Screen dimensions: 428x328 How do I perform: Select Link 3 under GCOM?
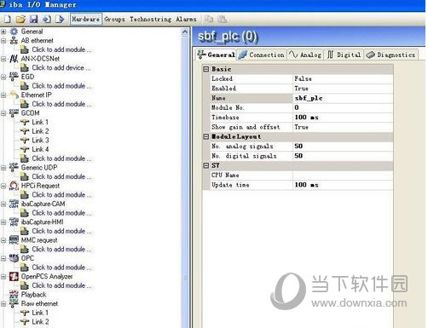[x=40, y=141]
